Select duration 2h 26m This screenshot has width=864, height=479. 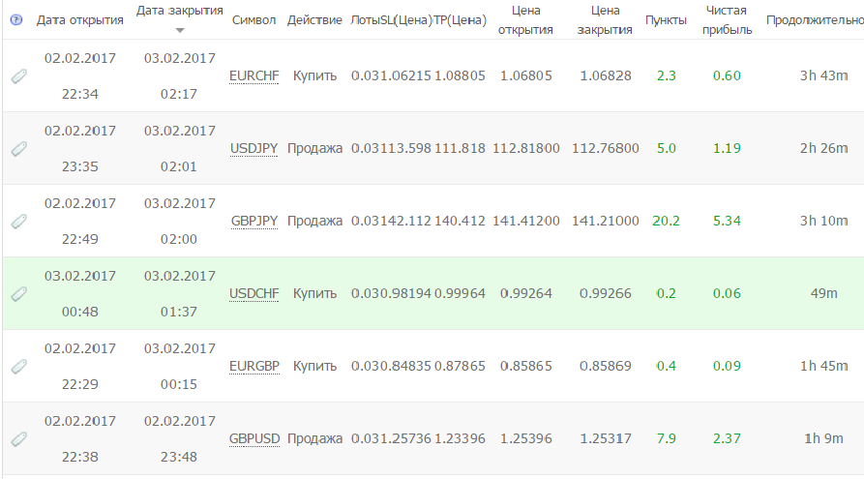[823, 148]
